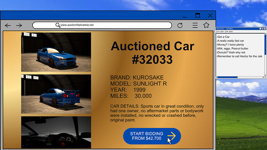Click the 'BRAND: KUROSAKE' line

tap(137, 78)
